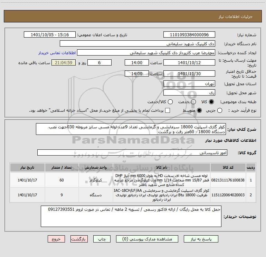Click price validity date 1401/11/30 field
The width and height of the screenshot is (266, 257).
(x=189, y=73)
